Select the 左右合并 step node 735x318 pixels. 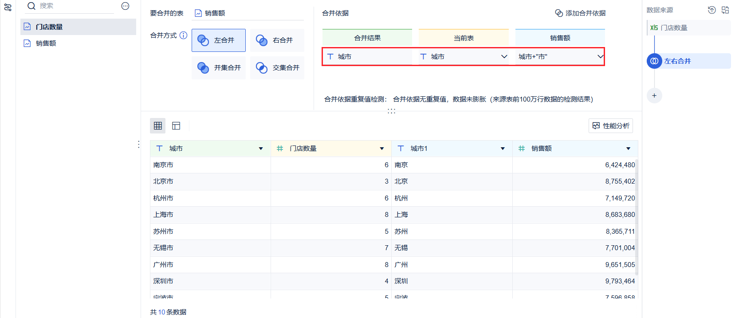coord(688,61)
